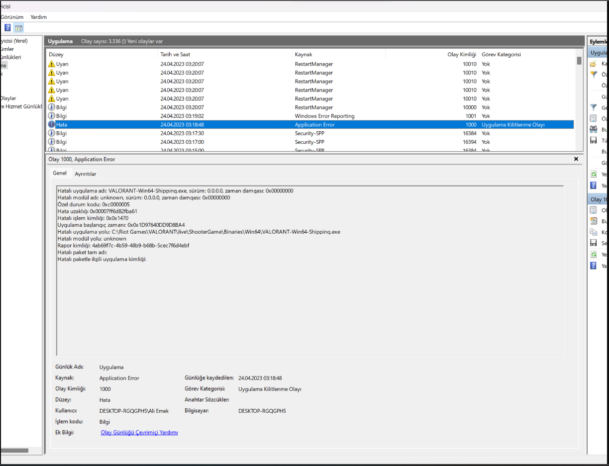Click the binoculars Find icon
This screenshot has height=466, width=609.
click(x=593, y=129)
